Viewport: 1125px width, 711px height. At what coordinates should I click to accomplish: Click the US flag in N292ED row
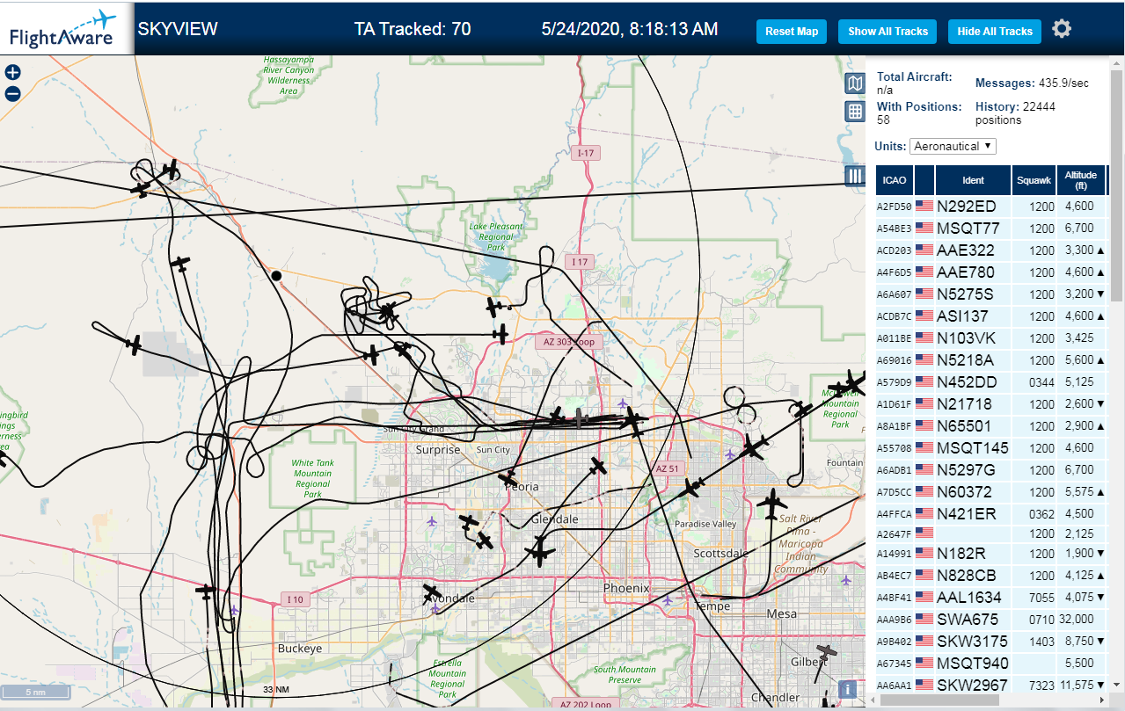pyautogui.click(x=924, y=206)
